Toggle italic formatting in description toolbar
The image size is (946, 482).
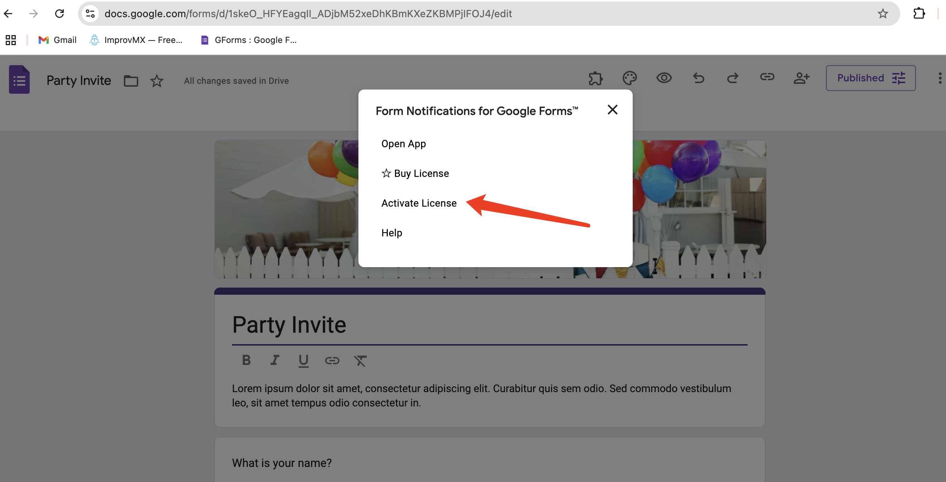point(275,360)
